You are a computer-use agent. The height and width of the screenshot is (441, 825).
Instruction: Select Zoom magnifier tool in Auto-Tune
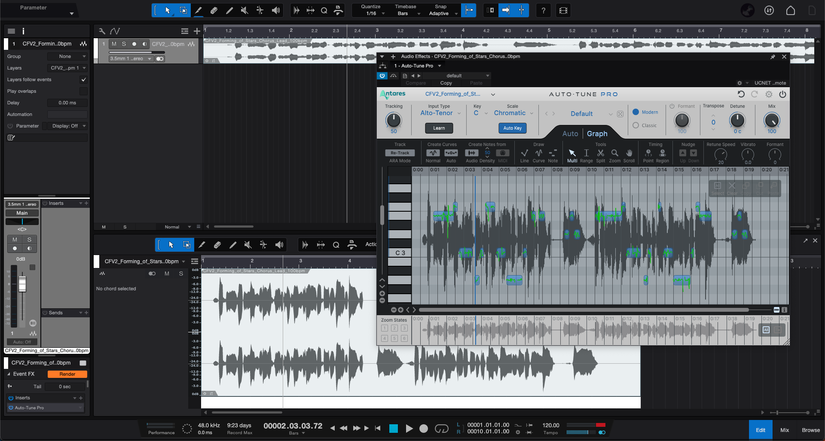(x=615, y=153)
